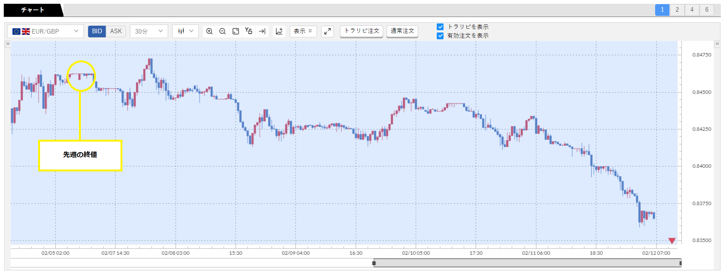This screenshot has width=725, height=273.
Task: Expand the left panel double-arrow
Action: click(8, 44)
